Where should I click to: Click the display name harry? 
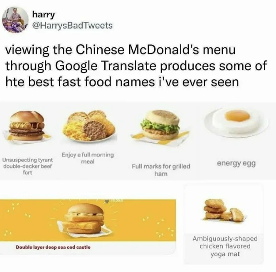[43, 15]
